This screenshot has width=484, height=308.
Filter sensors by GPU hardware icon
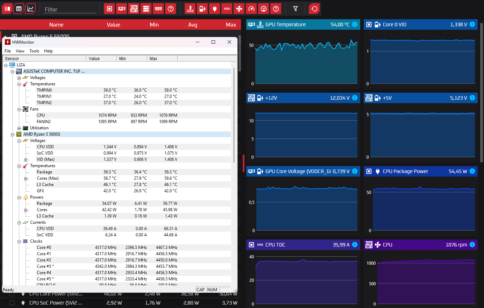tap(122, 9)
